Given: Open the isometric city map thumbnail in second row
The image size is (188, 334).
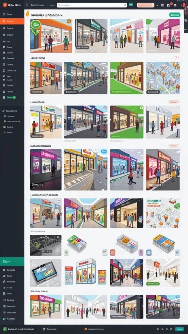Looking at the screenshot, I should coord(163,78).
